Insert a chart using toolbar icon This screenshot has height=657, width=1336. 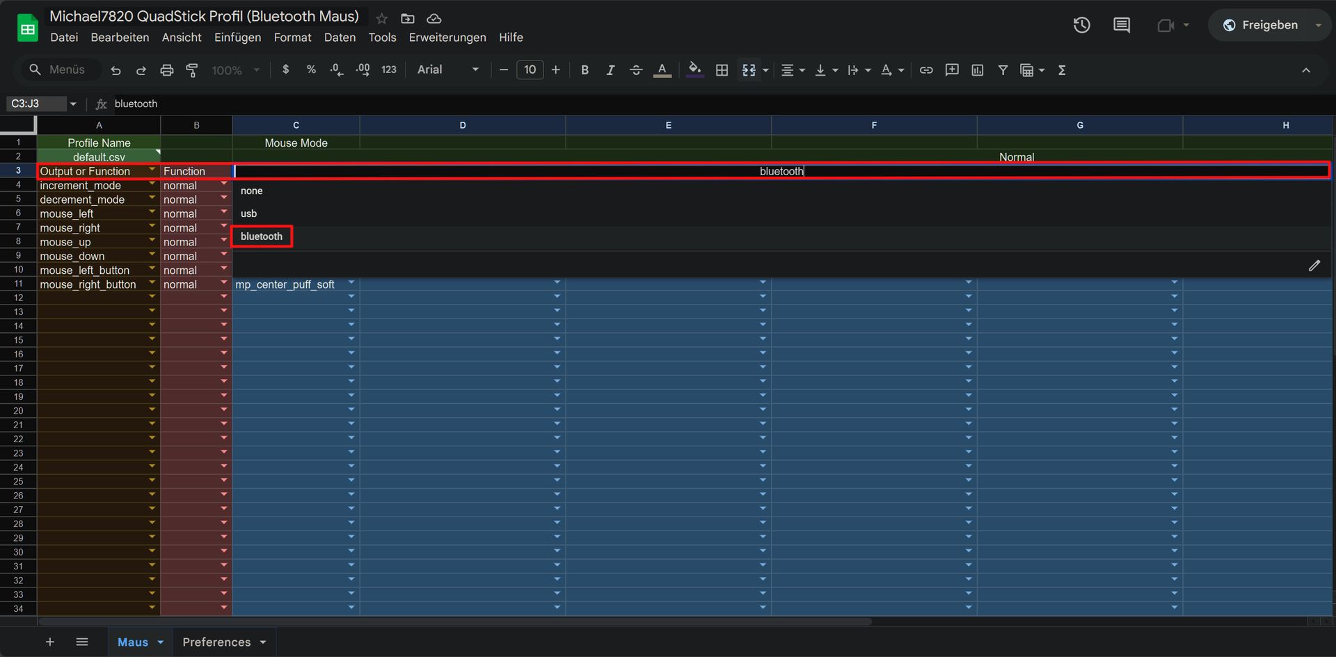pyautogui.click(x=977, y=70)
